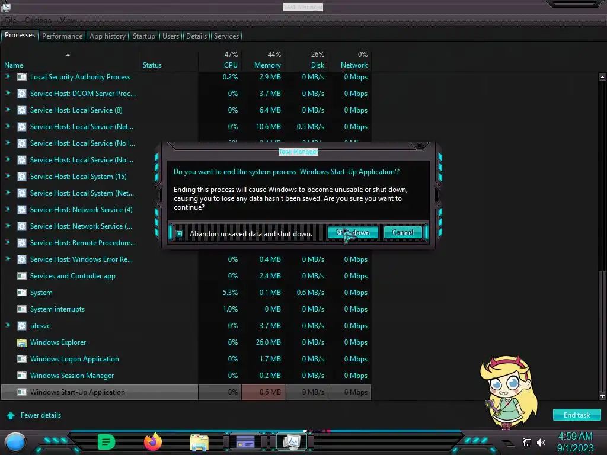Click the System interrupts icon
Screen dimensions: 607x455
[22, 309]
